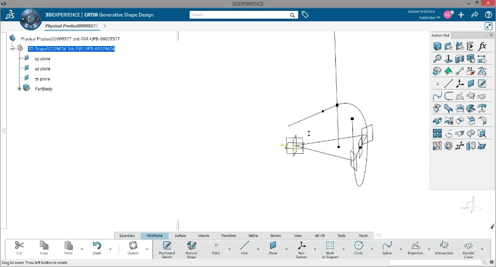The image size is (496, 267).
Task: Open dropdown arrow next to Point tool
Action: click(x=229, y=249)
